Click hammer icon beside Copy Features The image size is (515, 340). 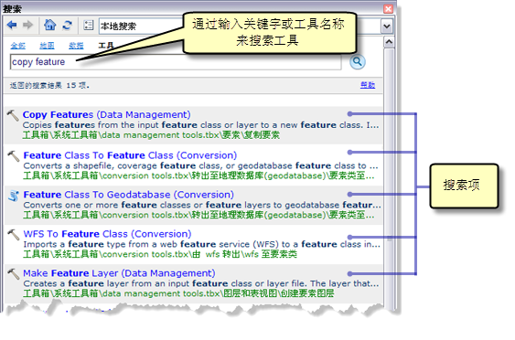point(13,115)
